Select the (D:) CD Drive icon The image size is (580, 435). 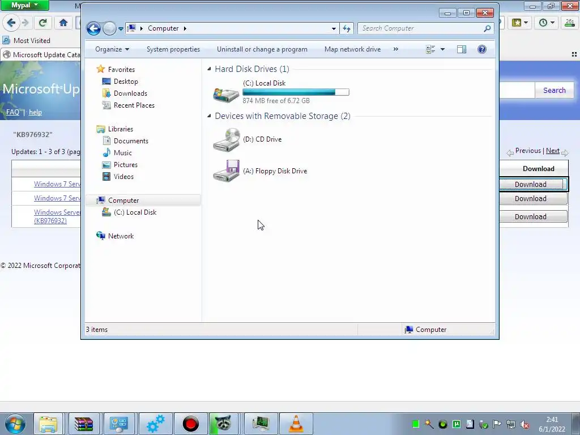coord(226,139)
